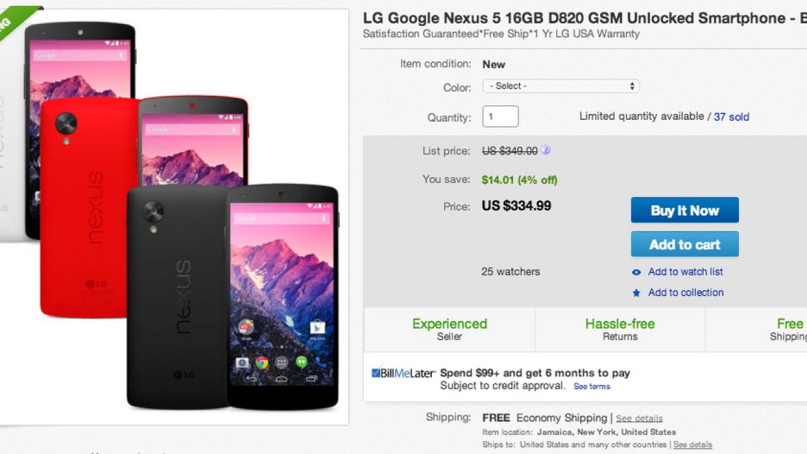
Task: Click the eye icon beside Add to watch list
Action: click(x=636, y=272)
